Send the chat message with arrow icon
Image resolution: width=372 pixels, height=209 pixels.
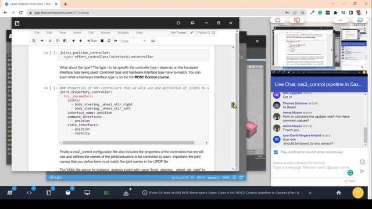(362, 171)
